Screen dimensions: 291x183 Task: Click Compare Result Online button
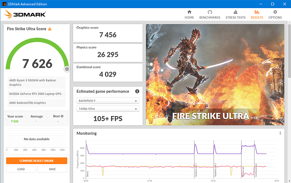pyautogui.click(x=36, y=160)
